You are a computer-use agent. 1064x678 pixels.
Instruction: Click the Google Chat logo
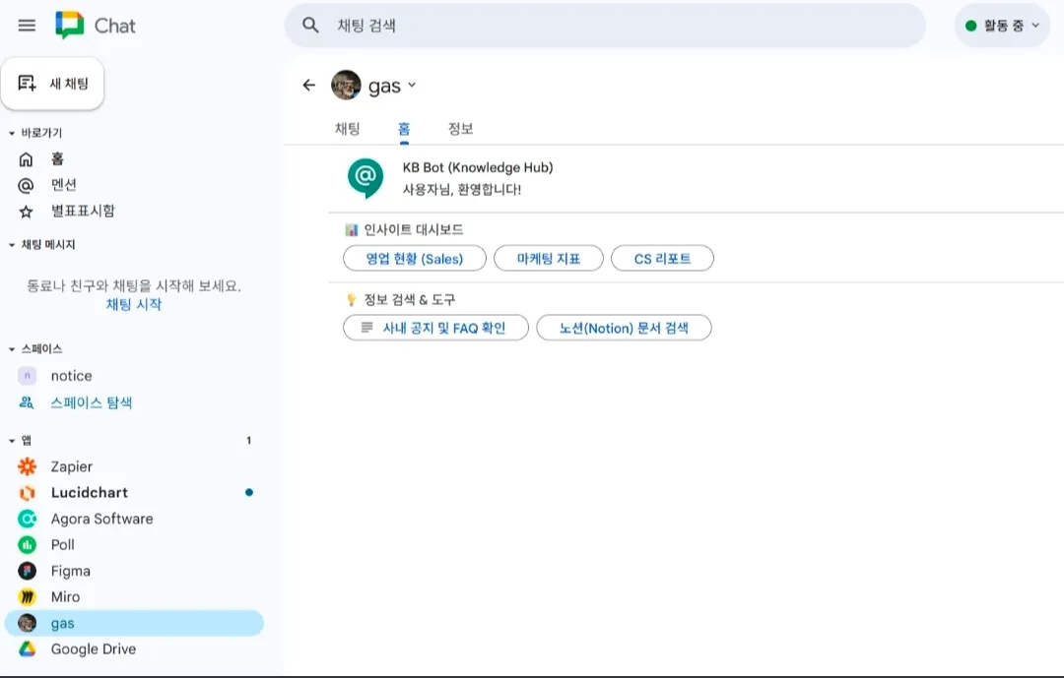(69, 26)
